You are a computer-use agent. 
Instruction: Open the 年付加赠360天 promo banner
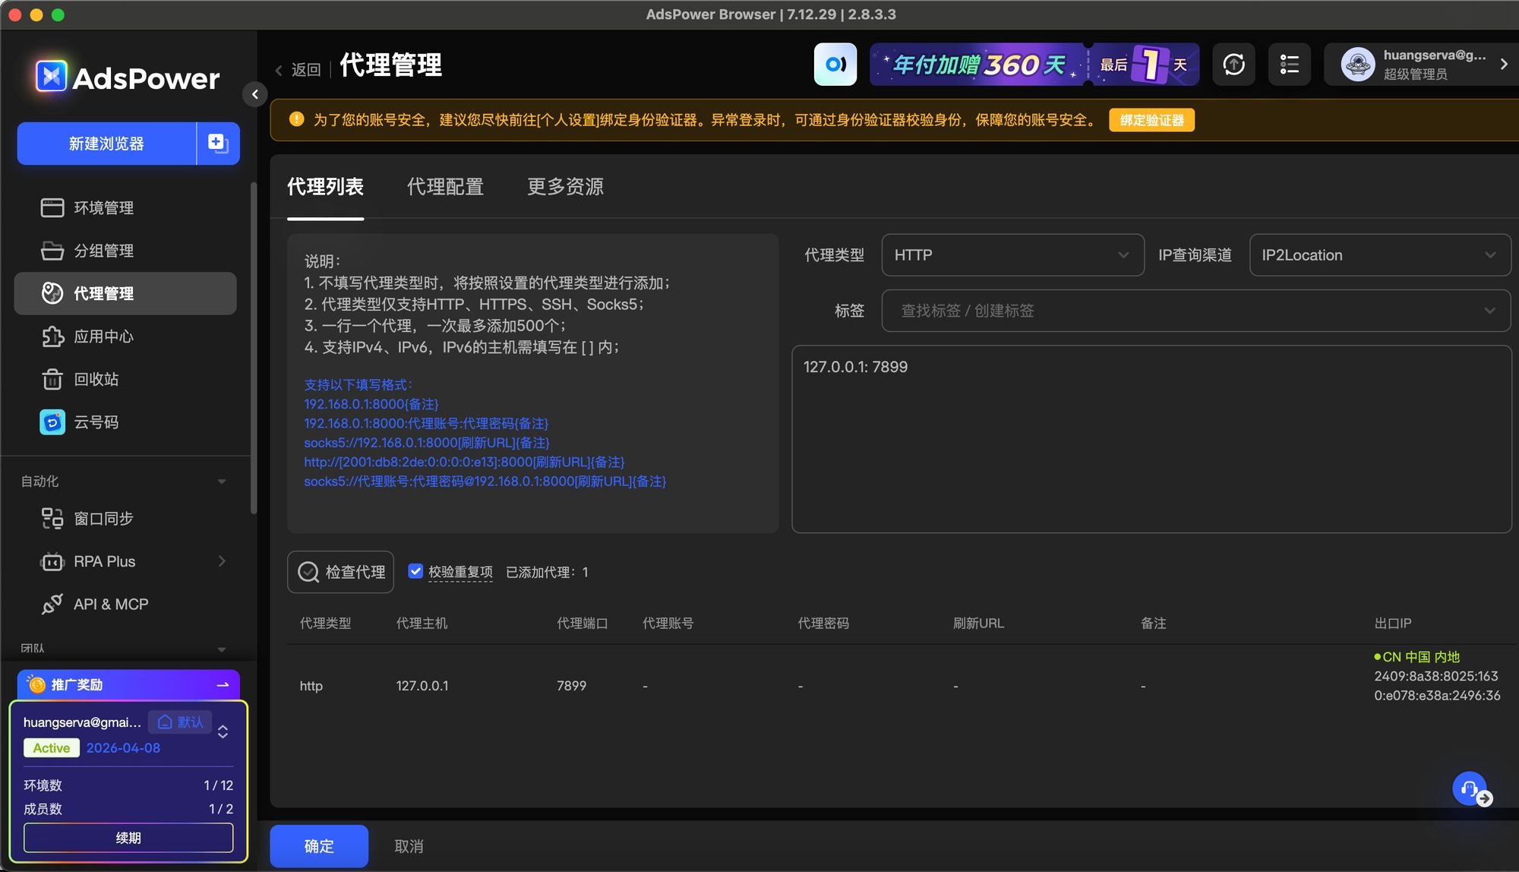pos(1034,65)
